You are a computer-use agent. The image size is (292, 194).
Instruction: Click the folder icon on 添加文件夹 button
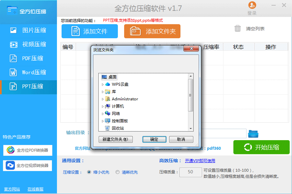[x=135, y=31]
